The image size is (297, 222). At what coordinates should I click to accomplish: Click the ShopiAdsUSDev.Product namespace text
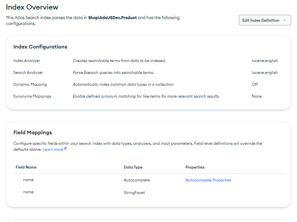pyautogui.click(x=112, y=18)
